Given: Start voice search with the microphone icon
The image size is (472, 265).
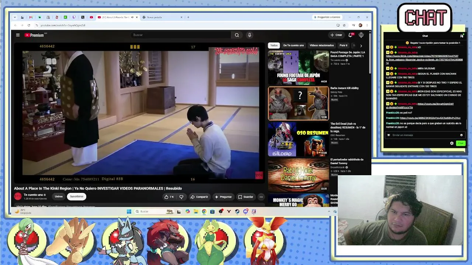Looking at the screenshot, I should click(249, 35).
